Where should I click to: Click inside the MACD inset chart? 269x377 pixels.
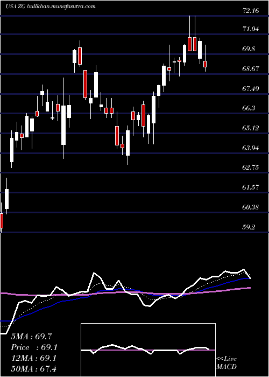point(148,350)
